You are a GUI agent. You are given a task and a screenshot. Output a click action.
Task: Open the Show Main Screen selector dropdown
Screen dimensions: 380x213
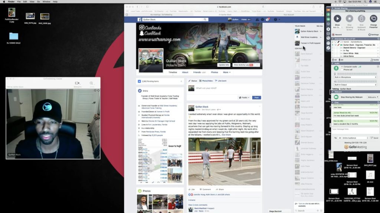click(338, 27)
